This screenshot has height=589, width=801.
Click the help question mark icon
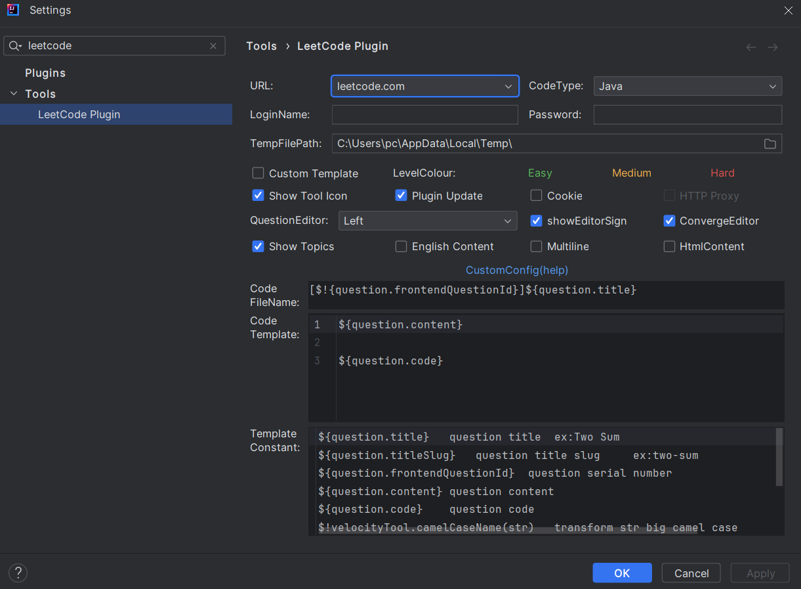coord(18,573)
